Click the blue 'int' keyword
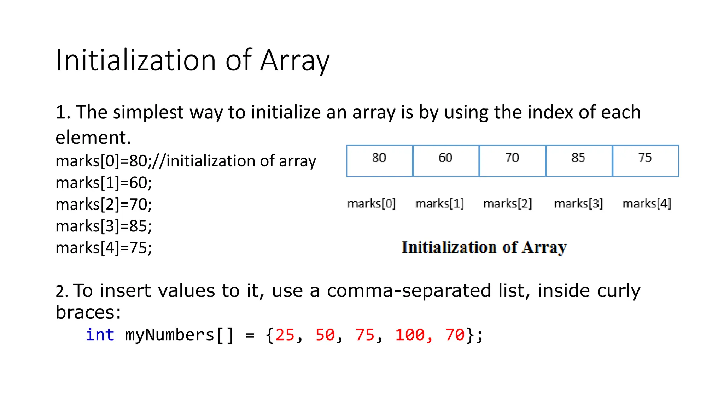Screen dimensions: 724x407 coord(100,335)
